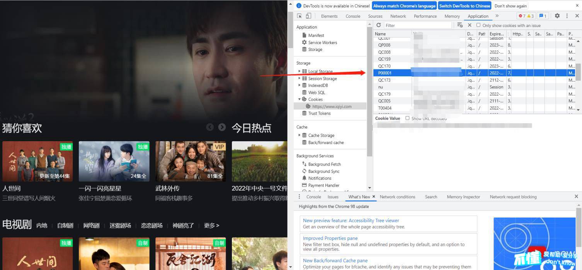
Task: Click Switch DevTools to Chinese button
Action: pyautogui.click(x=465, y=6)
